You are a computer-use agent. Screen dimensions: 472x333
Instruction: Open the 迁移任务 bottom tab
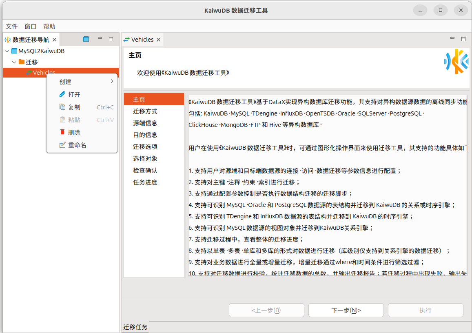[135, 327]
